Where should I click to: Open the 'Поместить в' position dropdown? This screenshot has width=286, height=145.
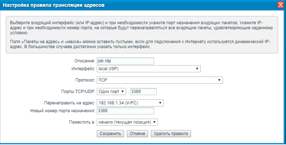127,122
